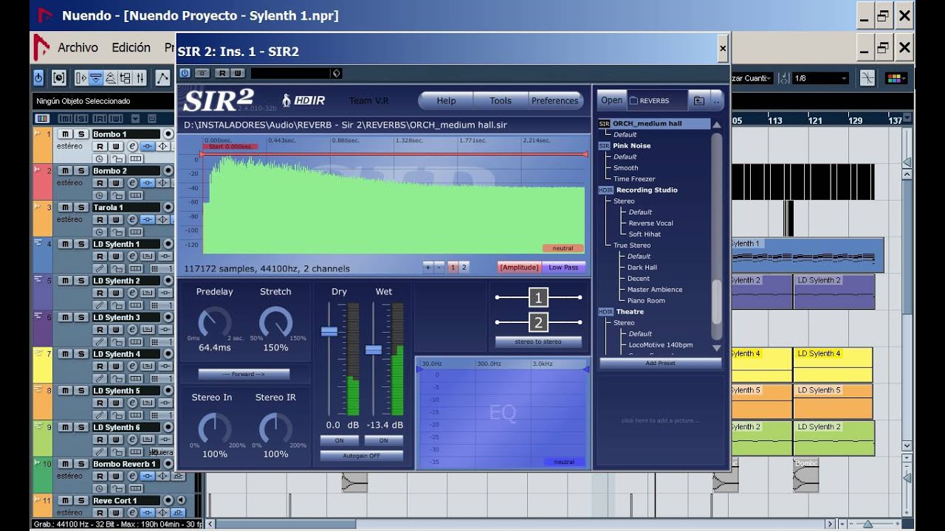Open the Edición menu
The height and width of the screenshot is (531, 945).
(131, 48)
